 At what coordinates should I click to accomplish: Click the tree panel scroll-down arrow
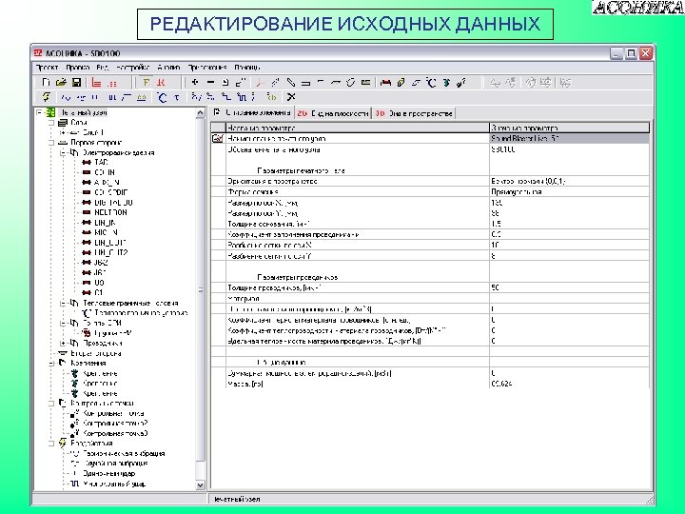click(x=200, y=485)
